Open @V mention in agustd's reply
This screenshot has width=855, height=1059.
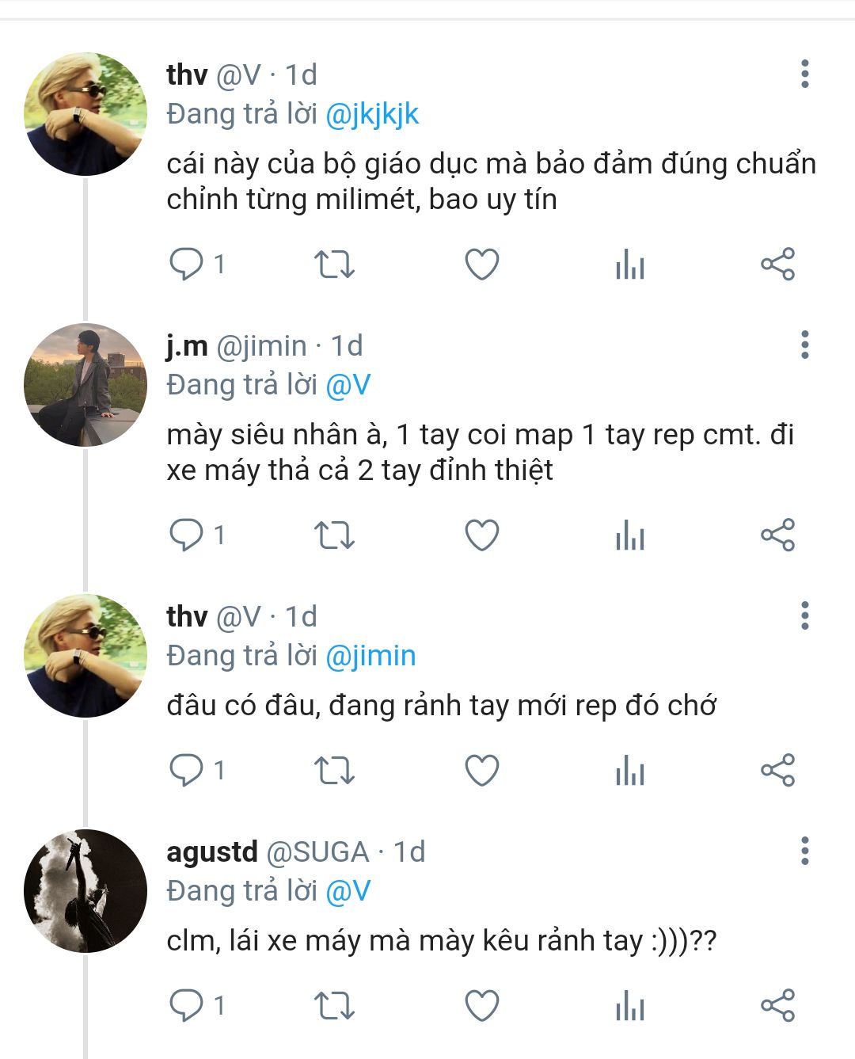click(348, 891)
